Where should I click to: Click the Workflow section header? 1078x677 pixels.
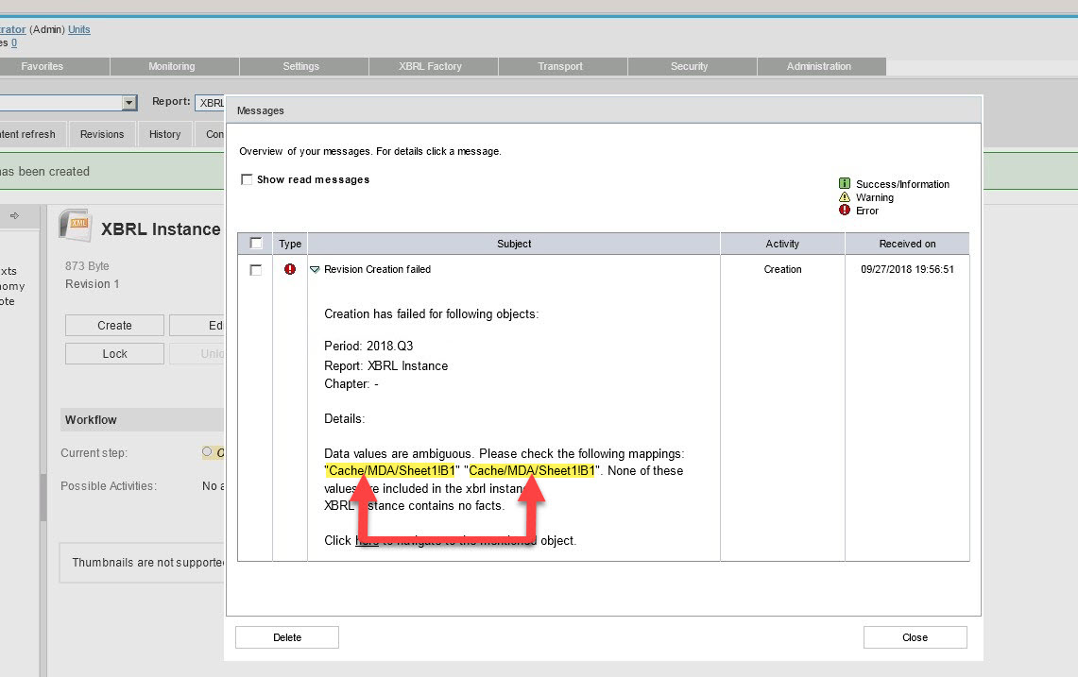pyautogui.click(x=142, y=420)
